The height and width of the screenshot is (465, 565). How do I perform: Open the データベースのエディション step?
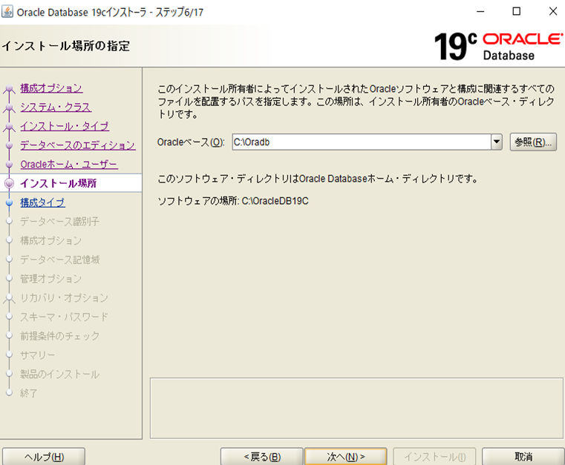point(77,145)
